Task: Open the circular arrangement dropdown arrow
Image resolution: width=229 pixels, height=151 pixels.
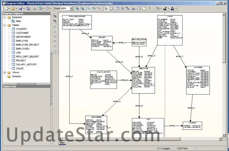Action: (50, 9)
